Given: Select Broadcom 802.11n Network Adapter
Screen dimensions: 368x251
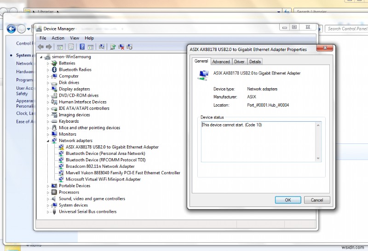Looking at the screenshot, I should point(100,166).
